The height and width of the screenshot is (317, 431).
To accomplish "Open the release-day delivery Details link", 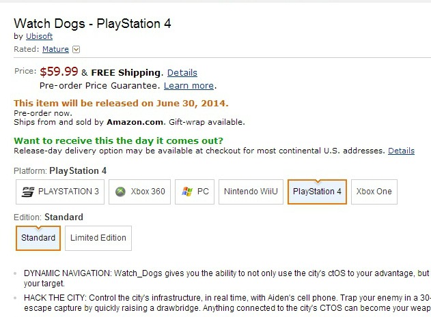I will [x=402, y=150].
